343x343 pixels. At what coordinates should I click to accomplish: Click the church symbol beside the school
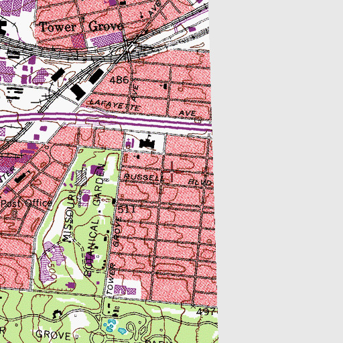click(129, 143)
